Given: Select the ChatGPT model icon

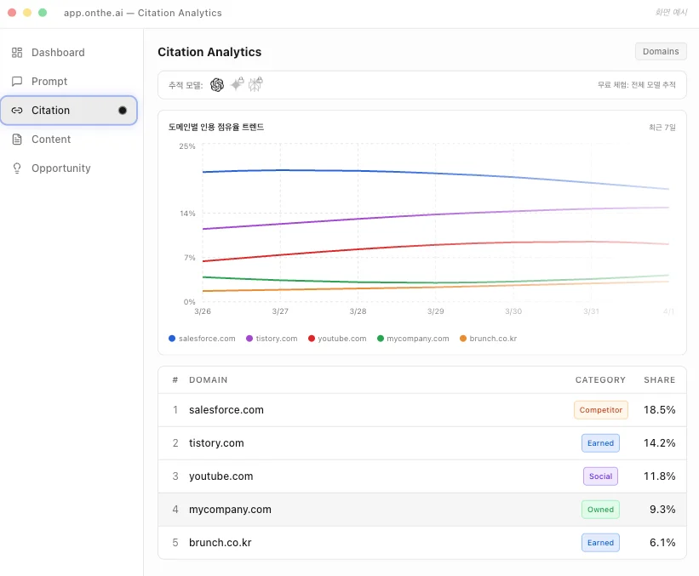Looking at the screenshot, I should click(x=217, y=85).
